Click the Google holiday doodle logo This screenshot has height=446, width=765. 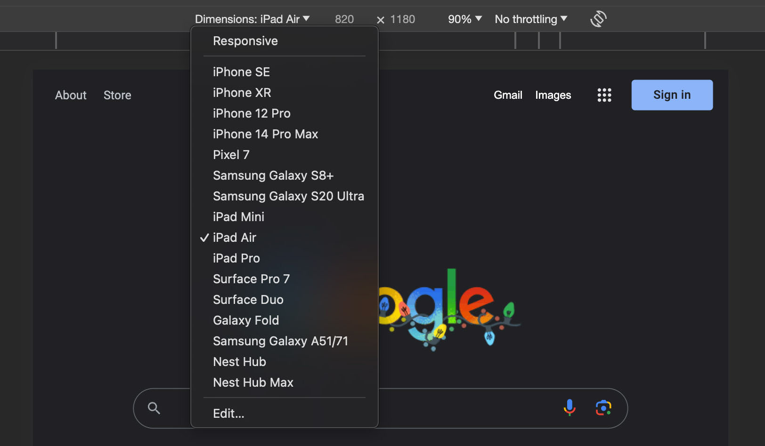click(x=449, y=310)
